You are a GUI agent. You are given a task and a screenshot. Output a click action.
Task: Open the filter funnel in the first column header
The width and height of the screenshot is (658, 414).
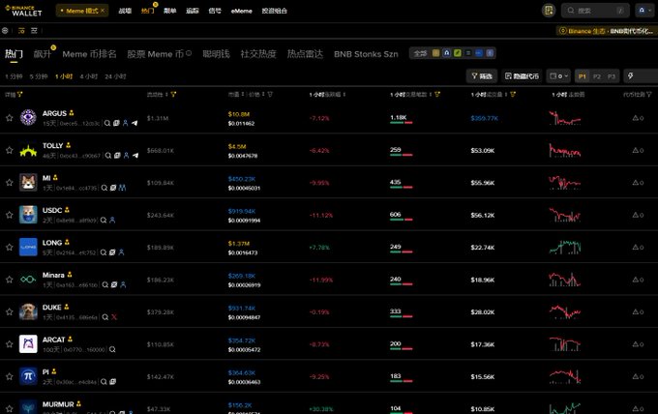point(19,95)
